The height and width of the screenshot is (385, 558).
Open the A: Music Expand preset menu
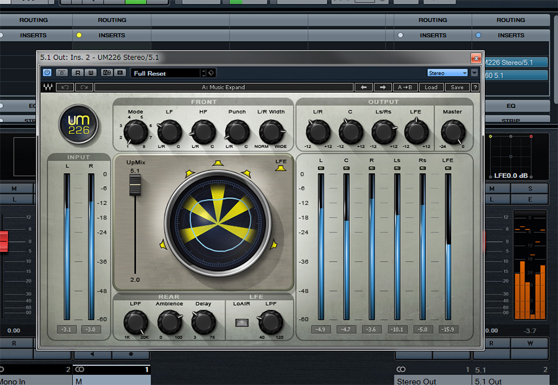point(223,87)
